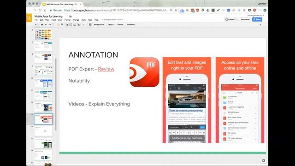Viewport: 295px width, 166px height.
Task: Open the shape tool icon
Action: coord(79,24)
